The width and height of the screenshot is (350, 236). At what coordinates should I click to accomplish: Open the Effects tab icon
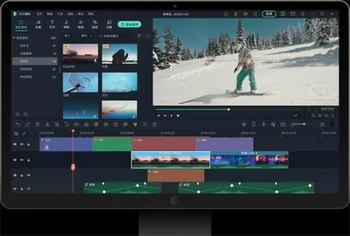pyautogui.click(x=80, y=24)
